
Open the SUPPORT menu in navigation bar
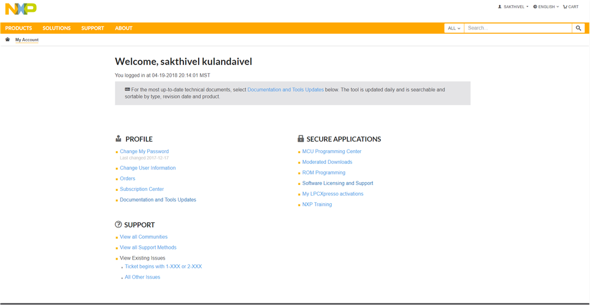pos(93,28)
